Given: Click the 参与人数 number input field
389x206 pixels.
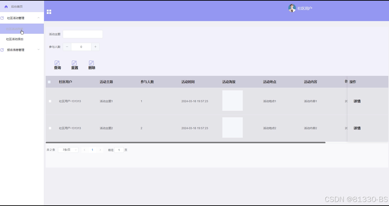Looking at the screenshot, I should pyautogui.click(x=81, y=47).
